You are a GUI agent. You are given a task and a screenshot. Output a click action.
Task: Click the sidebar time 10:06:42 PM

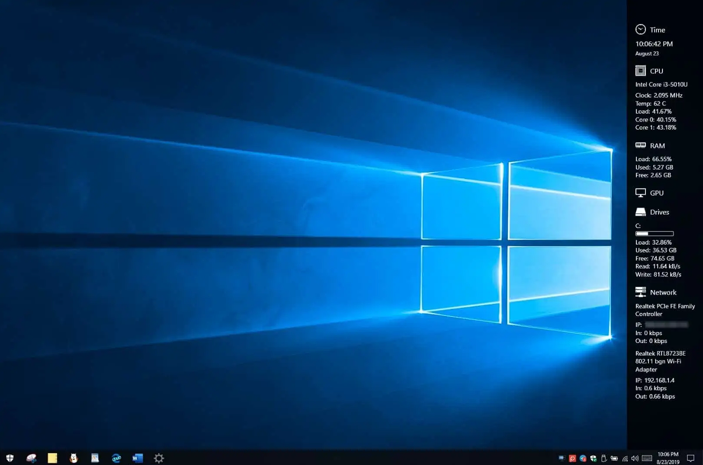tap(654, 44)
